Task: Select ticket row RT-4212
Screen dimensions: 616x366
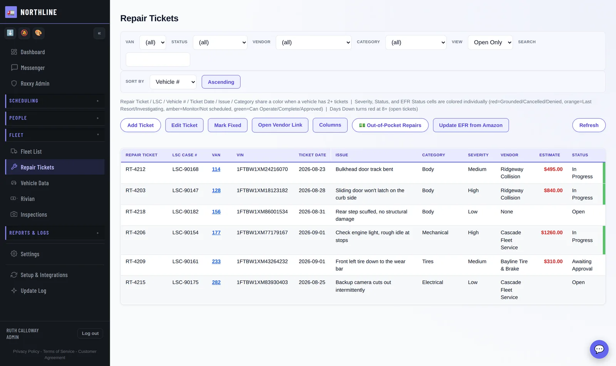Action: pos(363,173)
